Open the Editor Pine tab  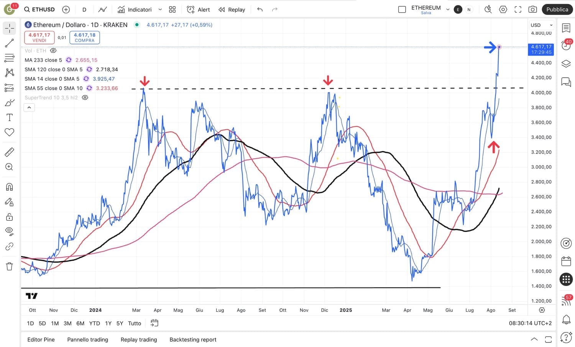41,340
